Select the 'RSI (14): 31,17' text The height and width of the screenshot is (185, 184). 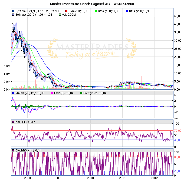point(25,122)
